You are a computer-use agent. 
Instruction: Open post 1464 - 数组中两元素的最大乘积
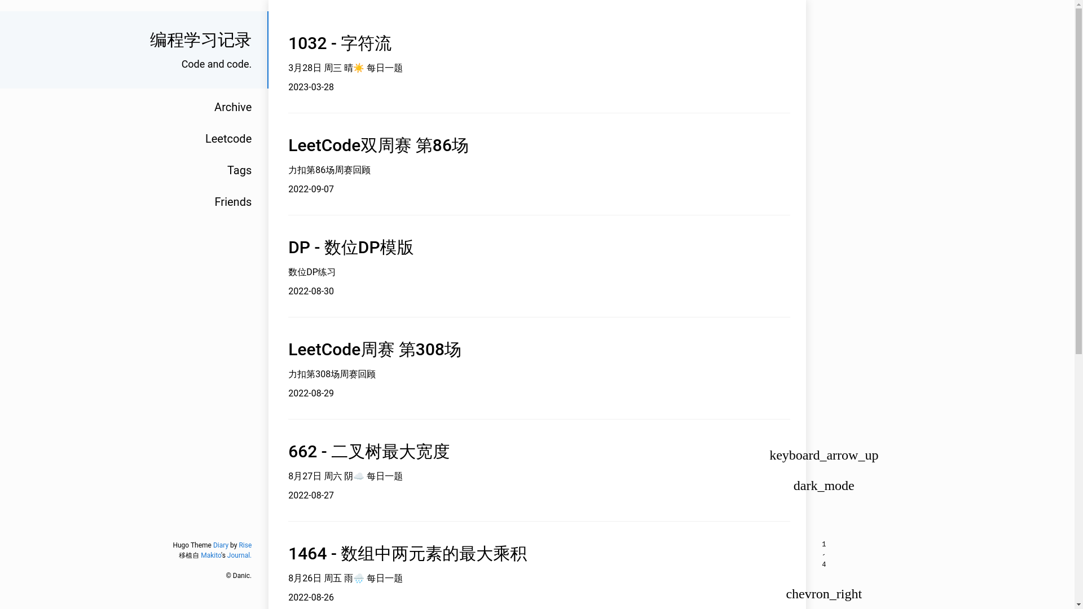[407, 554]
